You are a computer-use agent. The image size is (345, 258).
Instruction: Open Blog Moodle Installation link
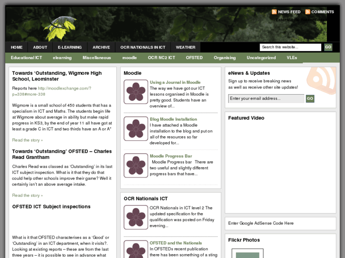pyautogui.click(x=173, y=119)
